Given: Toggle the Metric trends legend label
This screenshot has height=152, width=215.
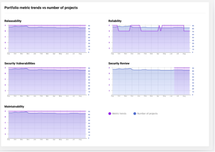Looking at the screenshot, I should tap(119, 114).
